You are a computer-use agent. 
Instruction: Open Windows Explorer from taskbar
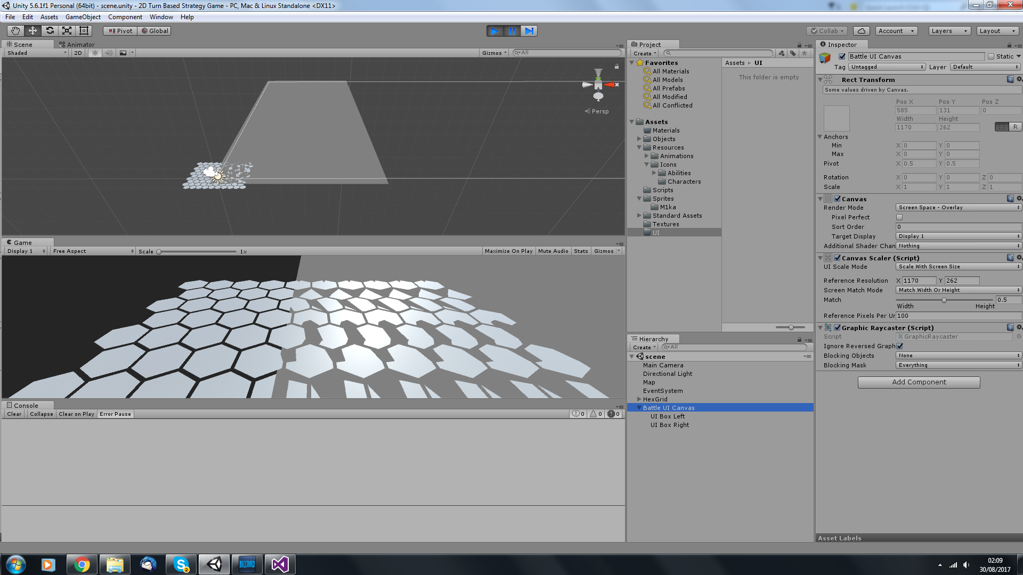[x=115, y=564]
